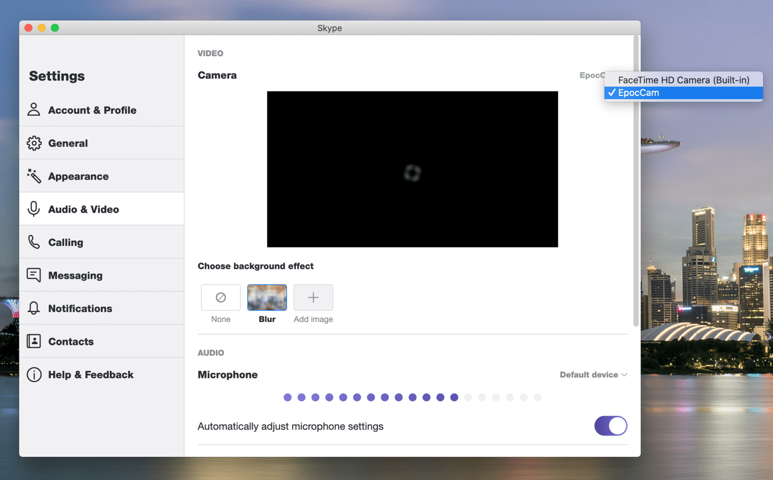Expand the Microphone Default device dropdown
This screenshot has width=773, height=480.
coord(593,375)
